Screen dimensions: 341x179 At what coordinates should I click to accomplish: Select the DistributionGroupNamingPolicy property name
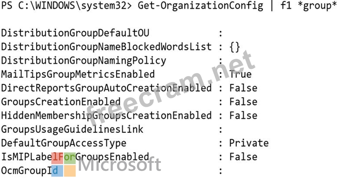(84, 61)
